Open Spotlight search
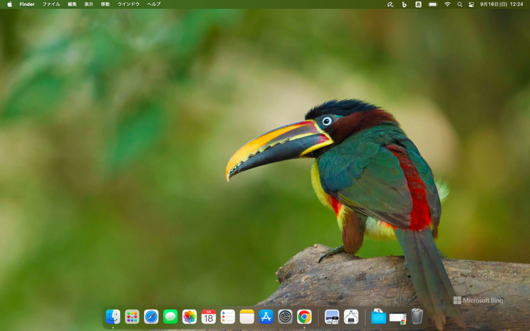The image size is (530, 331). click(459, 4)
